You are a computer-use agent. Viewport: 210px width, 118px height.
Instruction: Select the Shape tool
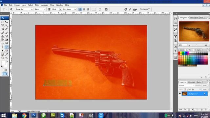click(7, 50)
